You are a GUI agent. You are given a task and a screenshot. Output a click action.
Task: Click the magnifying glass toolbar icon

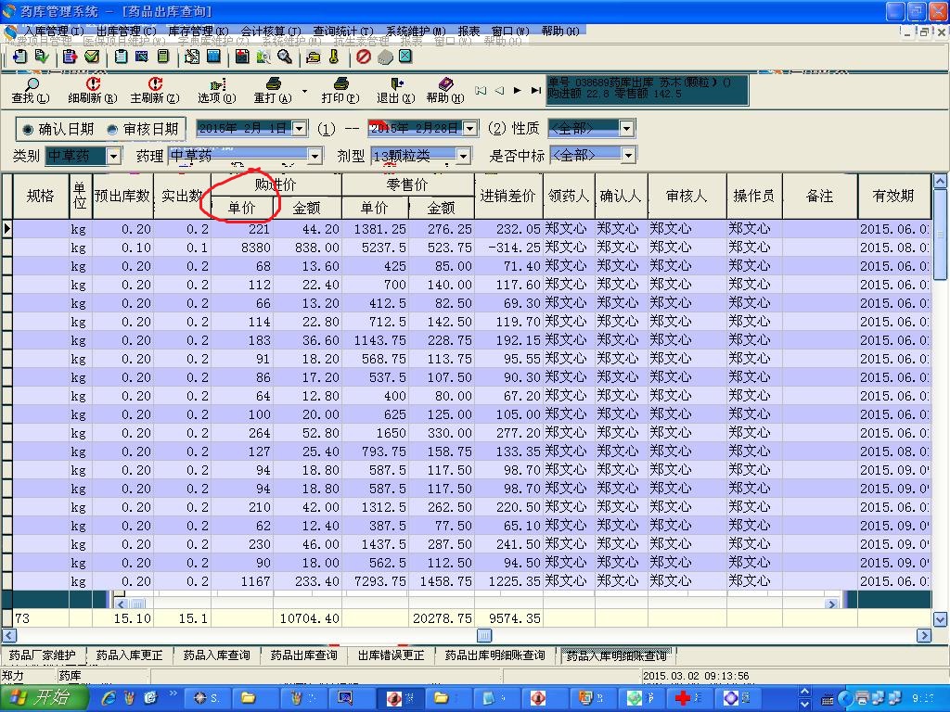[284, 57]
